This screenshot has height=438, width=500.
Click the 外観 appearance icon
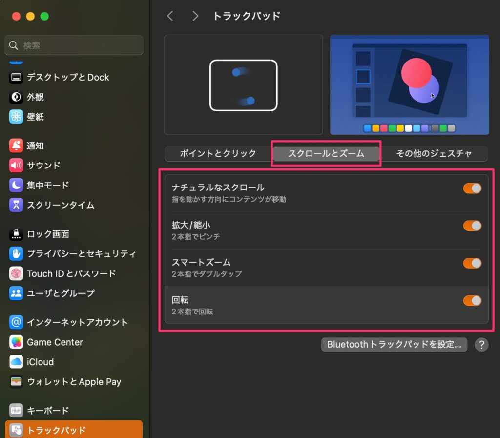tap(16, 97)
